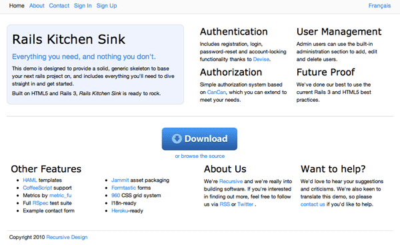This screenshot has width=400, height=245.
Task: Click the "Want to help?" heading
Action: click(333, 169)
